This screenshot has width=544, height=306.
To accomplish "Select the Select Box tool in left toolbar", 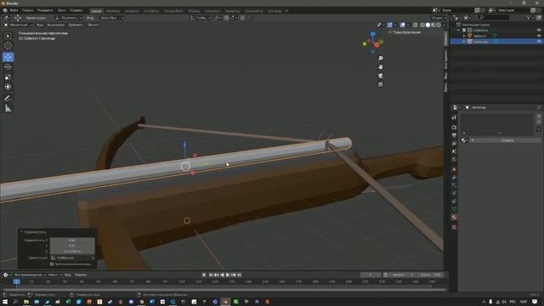I will (8, 36).
